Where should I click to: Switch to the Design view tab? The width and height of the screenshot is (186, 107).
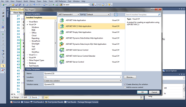pyautogui.click(x=15, y=97)
